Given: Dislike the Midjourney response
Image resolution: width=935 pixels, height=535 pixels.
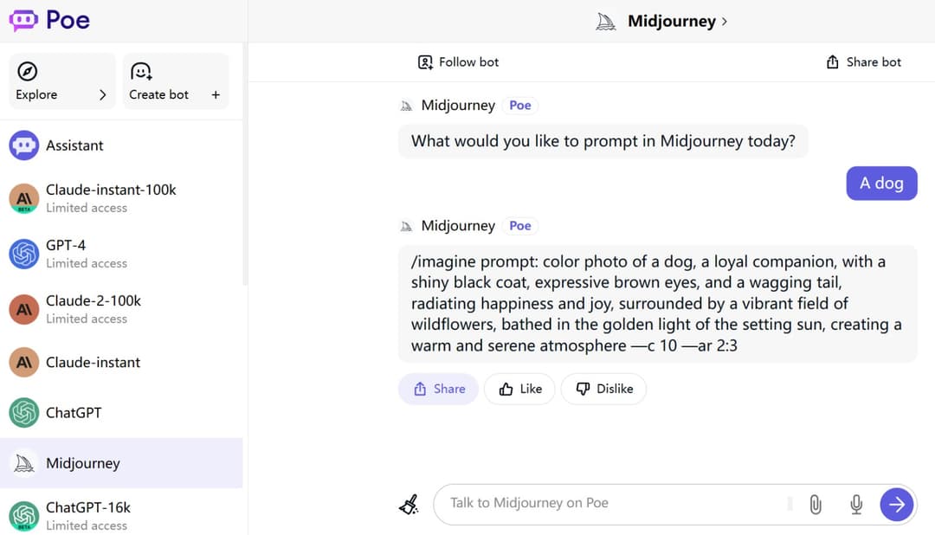Looking at the screenshot, I should pos(604,389).
